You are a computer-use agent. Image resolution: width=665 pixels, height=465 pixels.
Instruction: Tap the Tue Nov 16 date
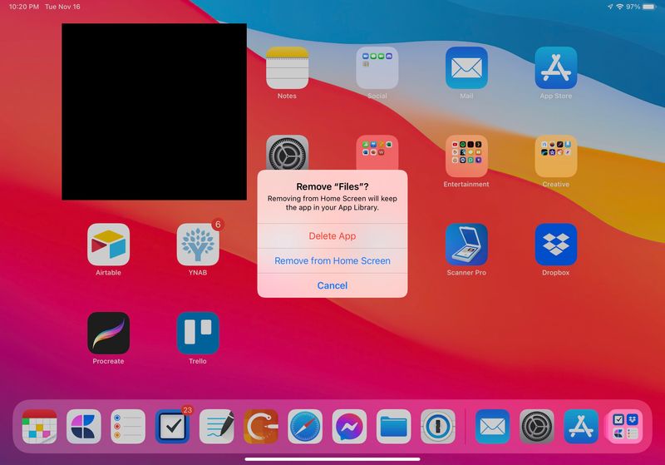[x=62, y=7]
